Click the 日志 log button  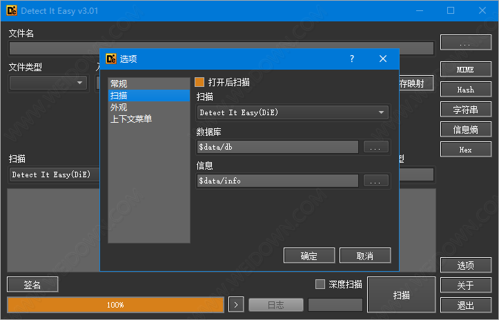(276, 305)
